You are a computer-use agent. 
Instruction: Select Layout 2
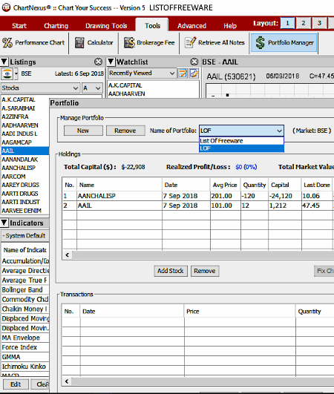click(304, 23)
